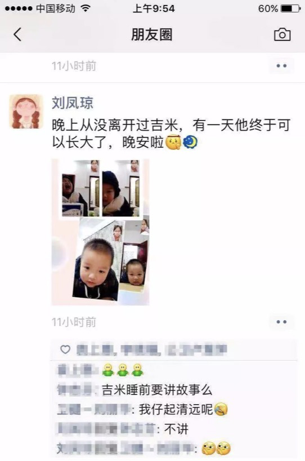This screenshot has width=305, height=461.
Task: Open 刘凤琼's avatar picture
Action: pyautogui.click(x=26, y=112)
